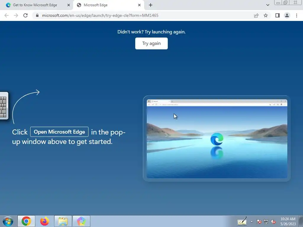This screenshot has height=227, width=303.
Task: Open a new browser tab
Action: (151, 5)
